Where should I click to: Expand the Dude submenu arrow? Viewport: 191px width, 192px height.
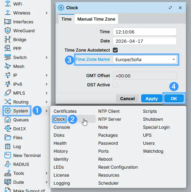tap(47, 182)
